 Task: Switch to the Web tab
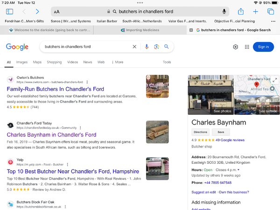[x=101, y=62]
